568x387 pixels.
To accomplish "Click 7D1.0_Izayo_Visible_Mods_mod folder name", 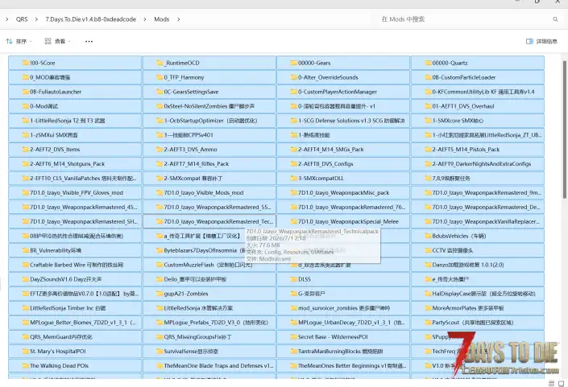I will 204,193.
